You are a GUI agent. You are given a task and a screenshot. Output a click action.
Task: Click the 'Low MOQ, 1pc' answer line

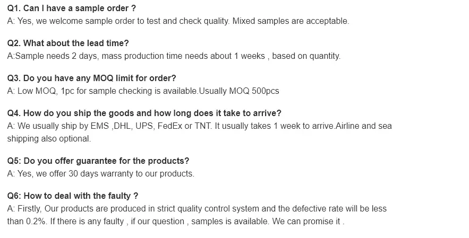(x=143, y=91)
